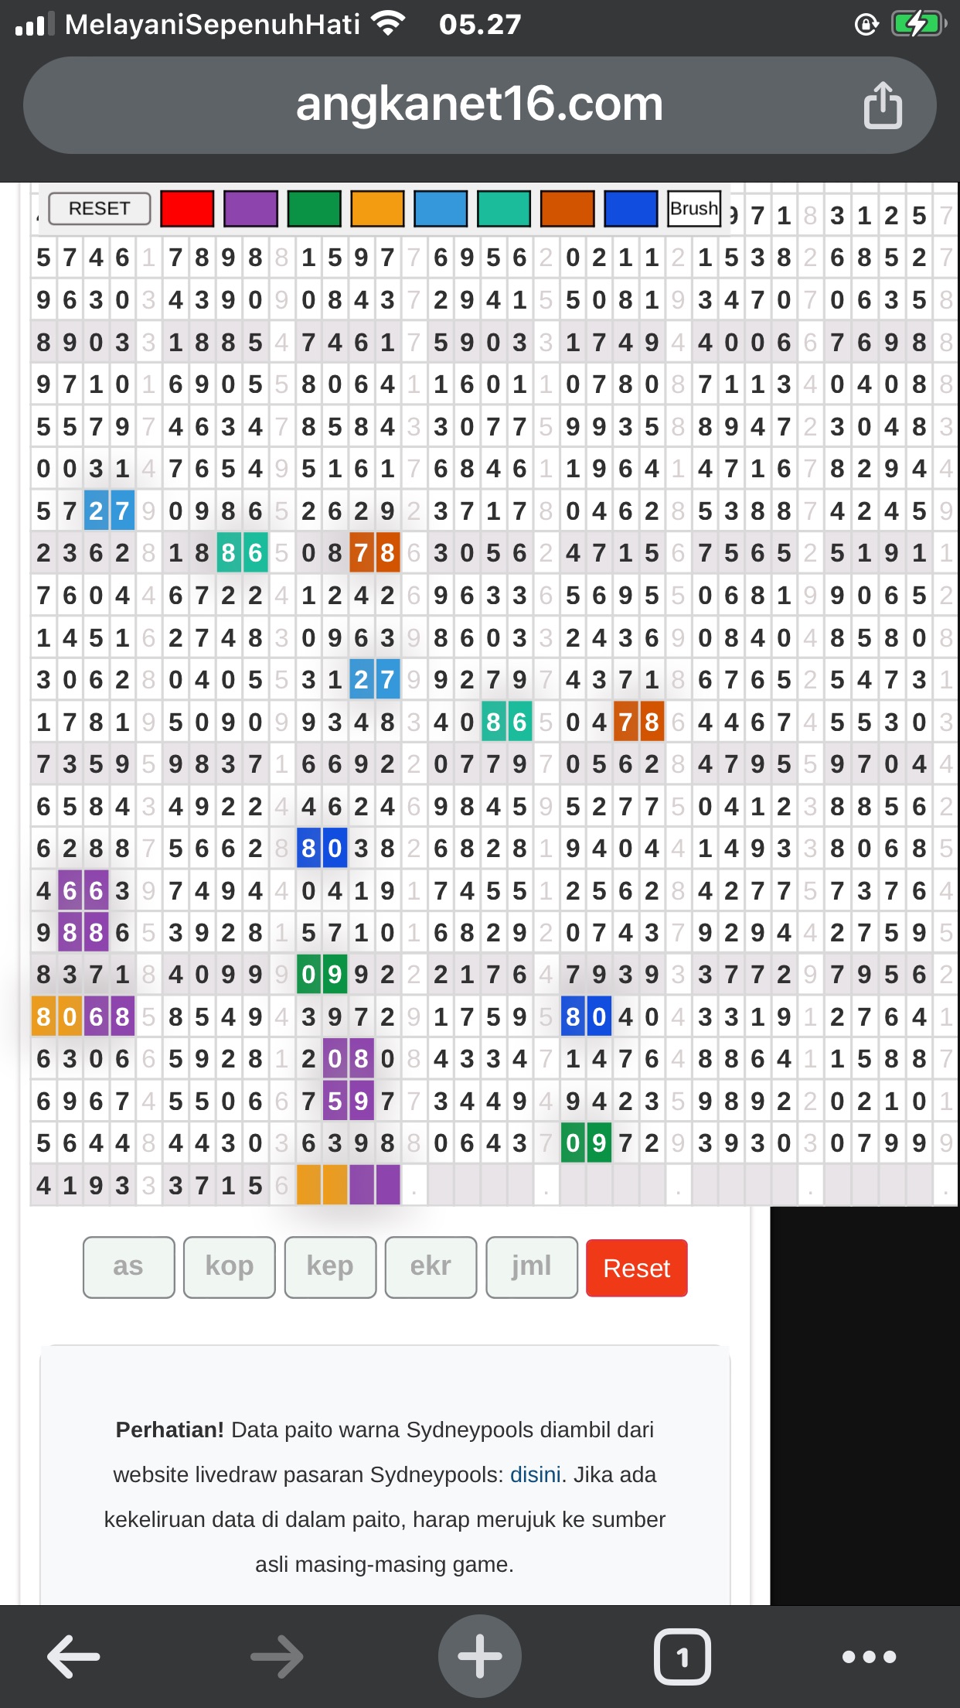The width and height of the screenshot is (960, 1708).
Task: Select the dark green color swatch
Action: pyautogui.click(x=314, y=209)
